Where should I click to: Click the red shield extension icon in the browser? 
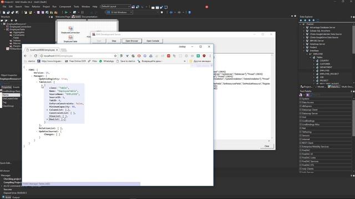click(204, 56)
